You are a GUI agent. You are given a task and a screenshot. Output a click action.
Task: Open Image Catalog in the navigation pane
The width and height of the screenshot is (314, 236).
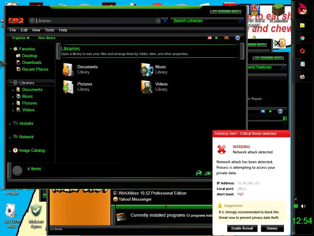[x=32, y=150]
